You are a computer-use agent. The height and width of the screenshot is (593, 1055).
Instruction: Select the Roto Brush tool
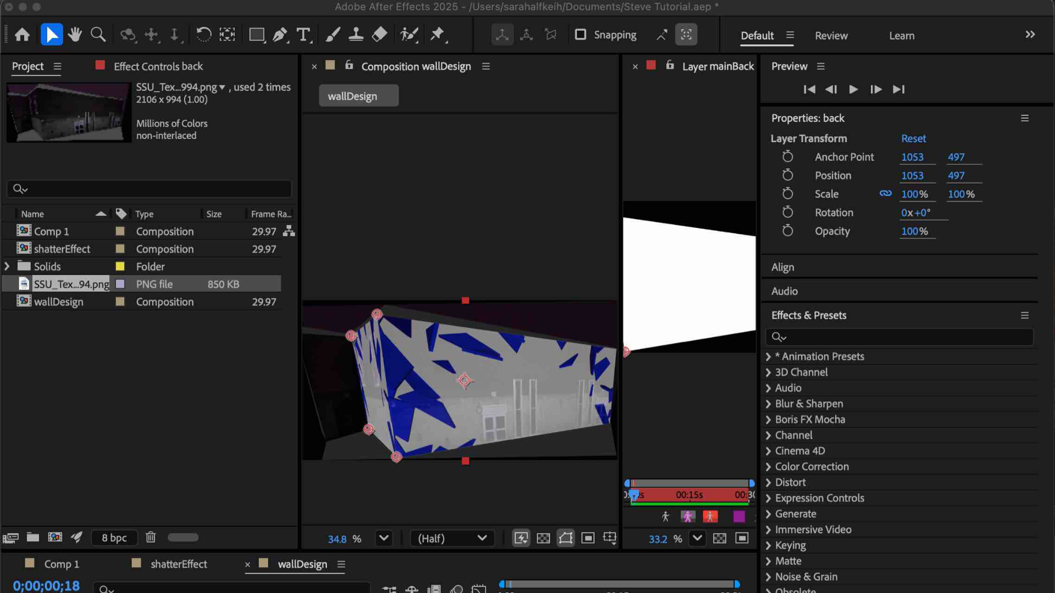pos(409,34)
